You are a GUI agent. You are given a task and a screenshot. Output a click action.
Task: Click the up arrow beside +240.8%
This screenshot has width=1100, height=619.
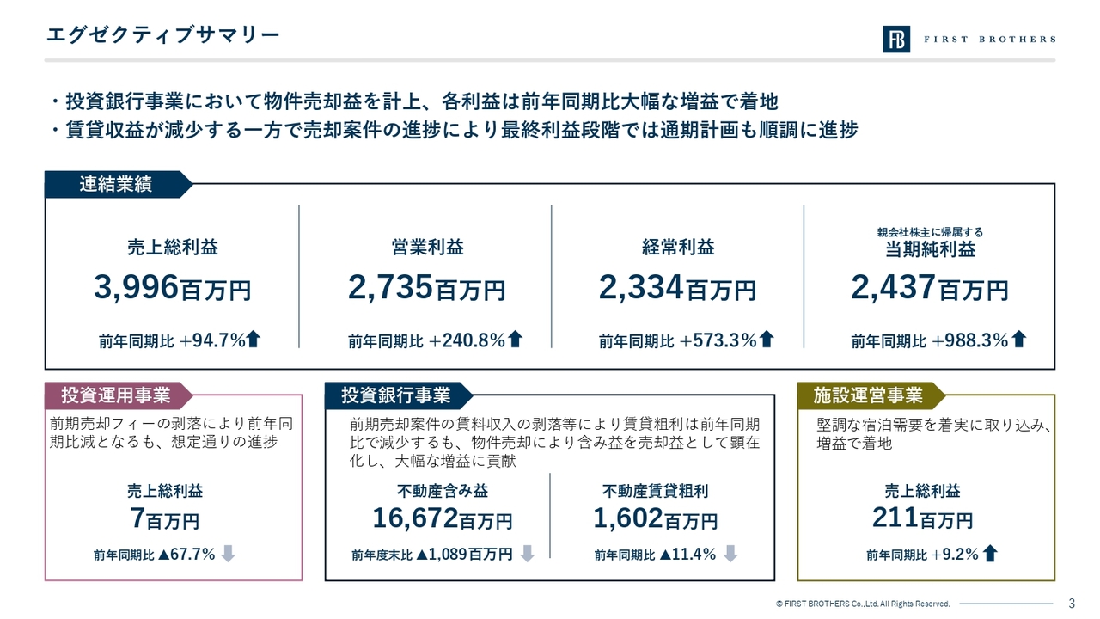point(516,340)
